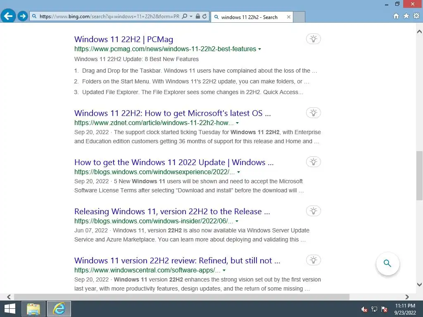Click the muted speaker tray icon
Screen dimensions: 423x317
(x=364, y=309)
